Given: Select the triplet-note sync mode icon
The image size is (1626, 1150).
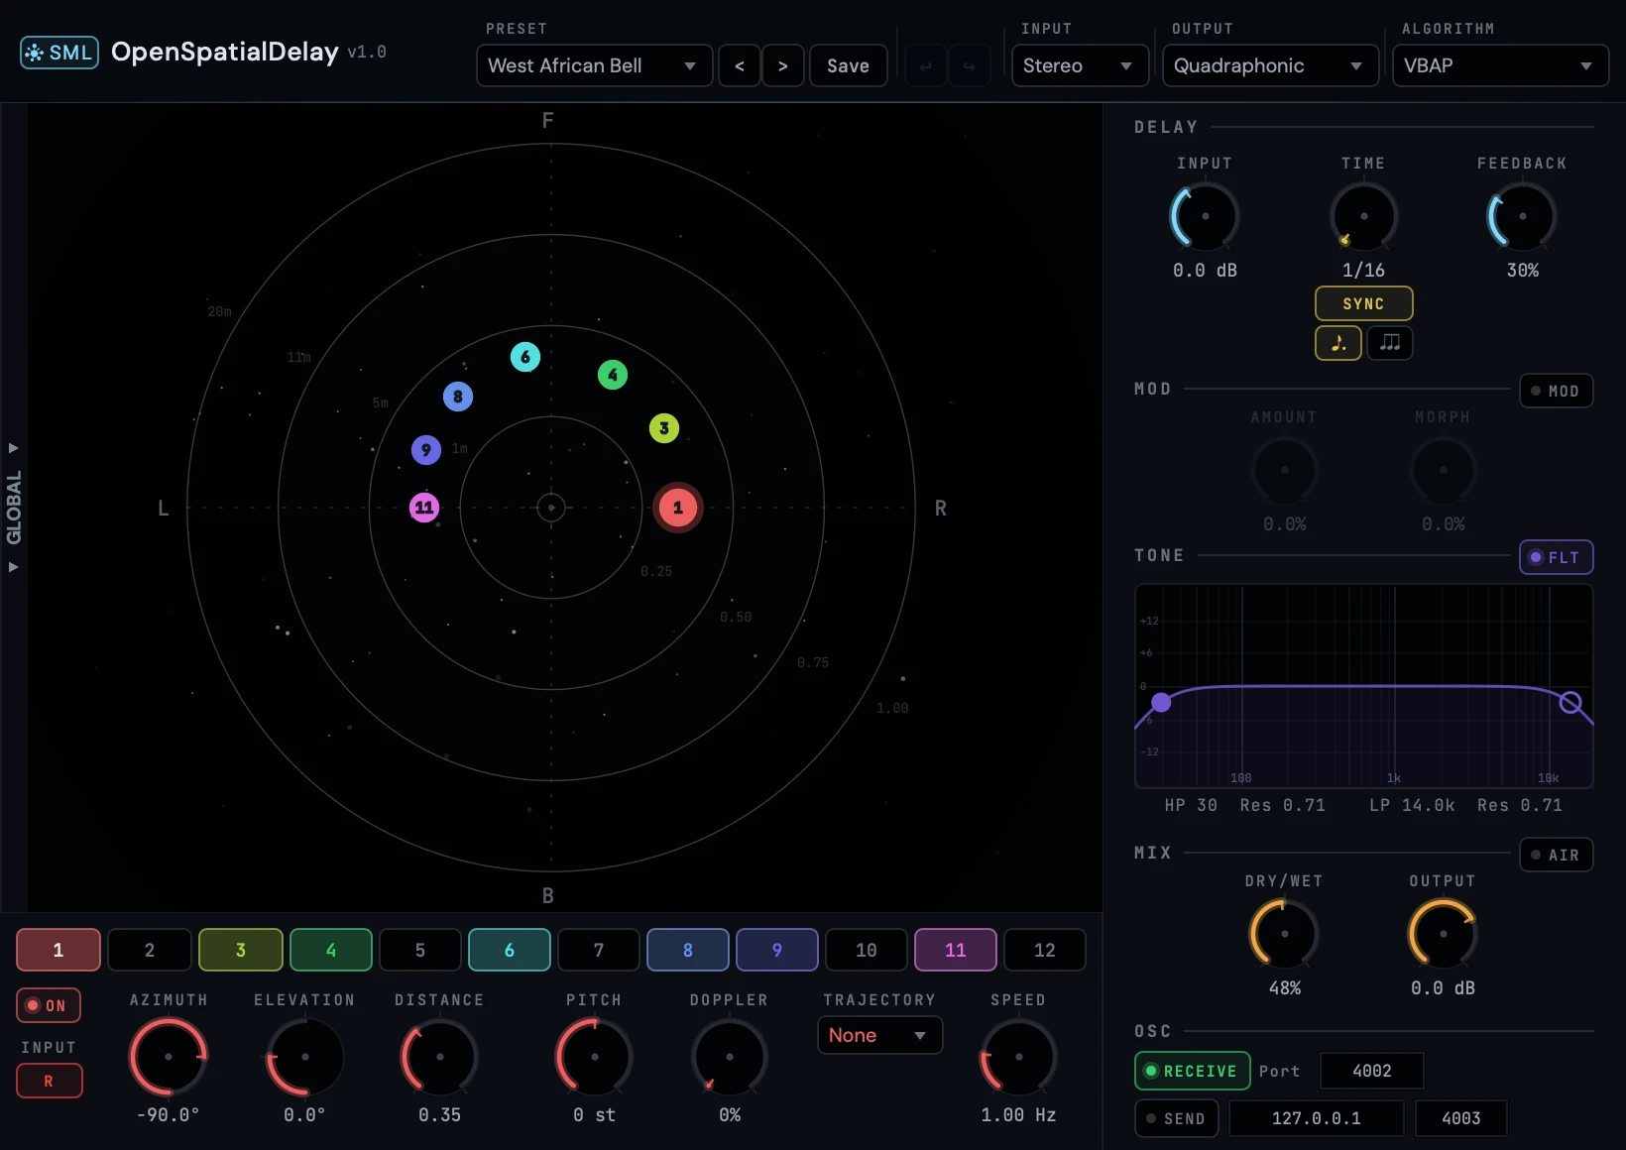Looking at the screenshot, I should coord(1390,343).
